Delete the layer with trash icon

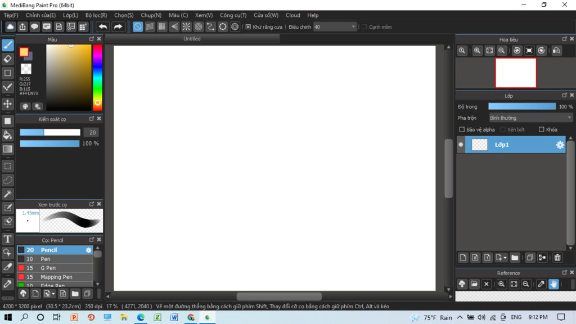coord(557,258)
